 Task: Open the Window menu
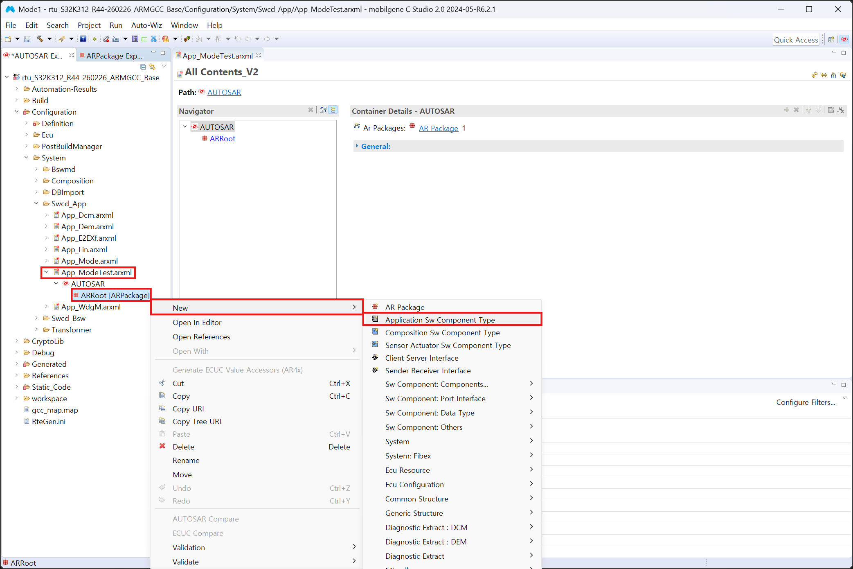click(x=185, y=25)
